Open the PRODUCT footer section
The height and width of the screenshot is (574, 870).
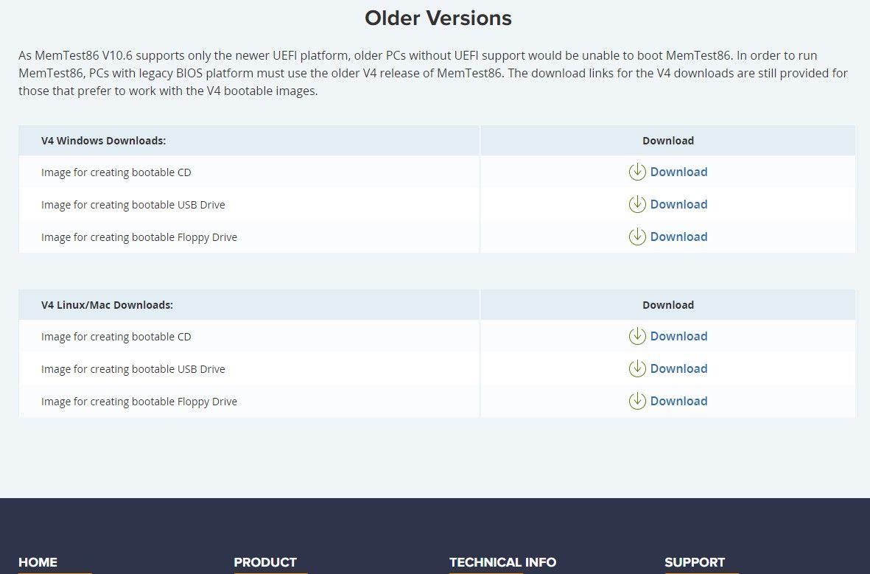coord(265,562)
